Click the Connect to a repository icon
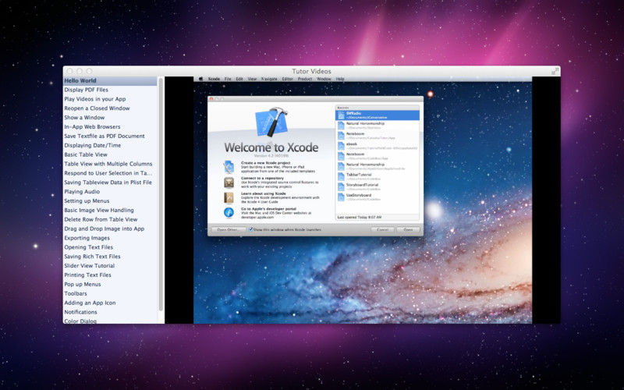The image size is (624, 390). click(229, 183)
